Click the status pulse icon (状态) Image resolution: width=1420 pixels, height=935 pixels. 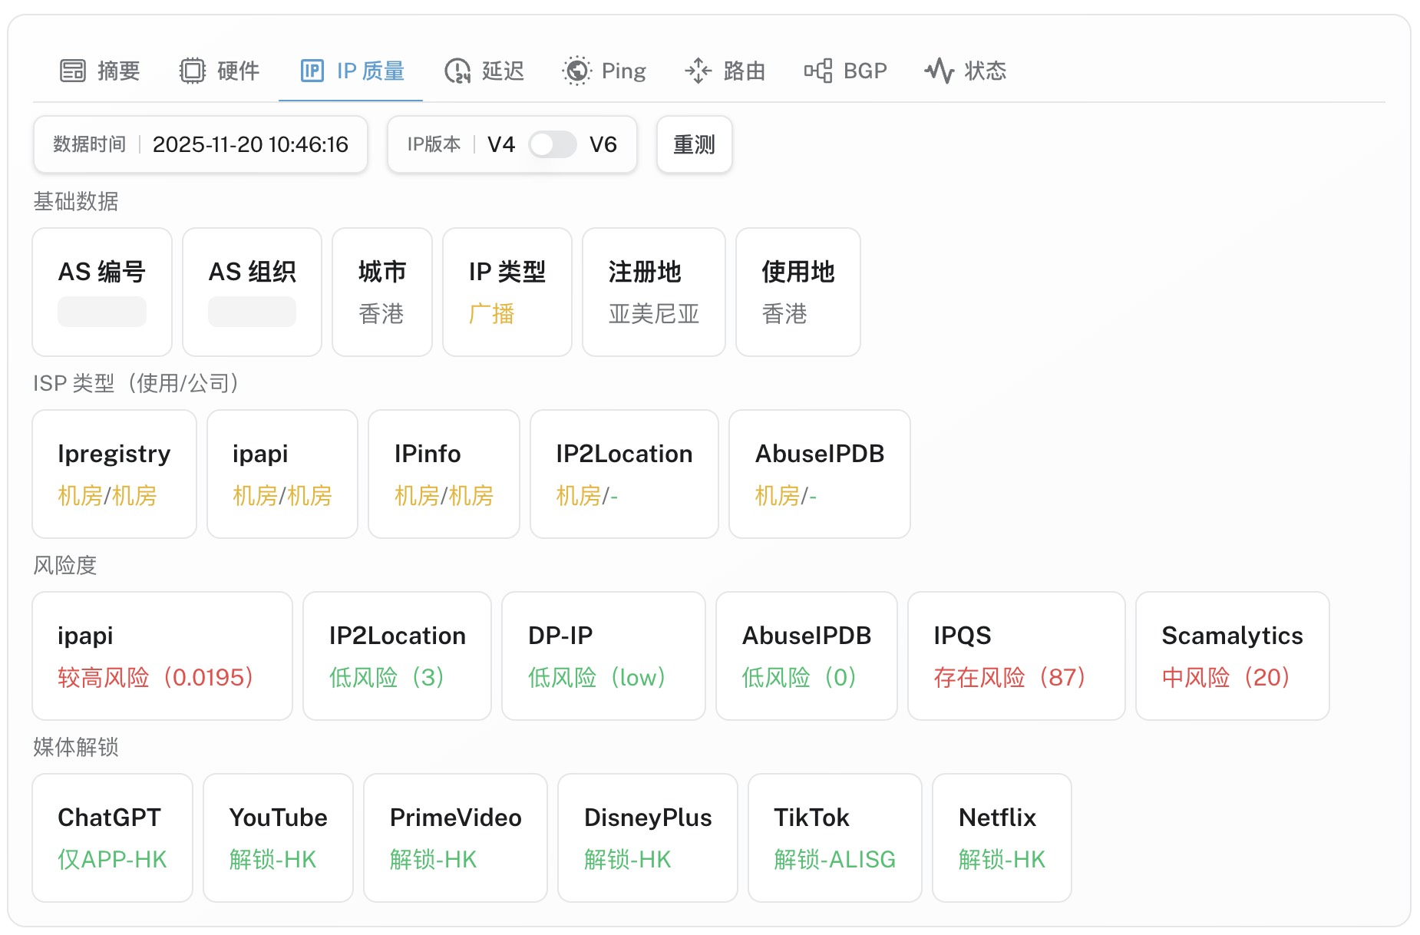coord(939,71)
